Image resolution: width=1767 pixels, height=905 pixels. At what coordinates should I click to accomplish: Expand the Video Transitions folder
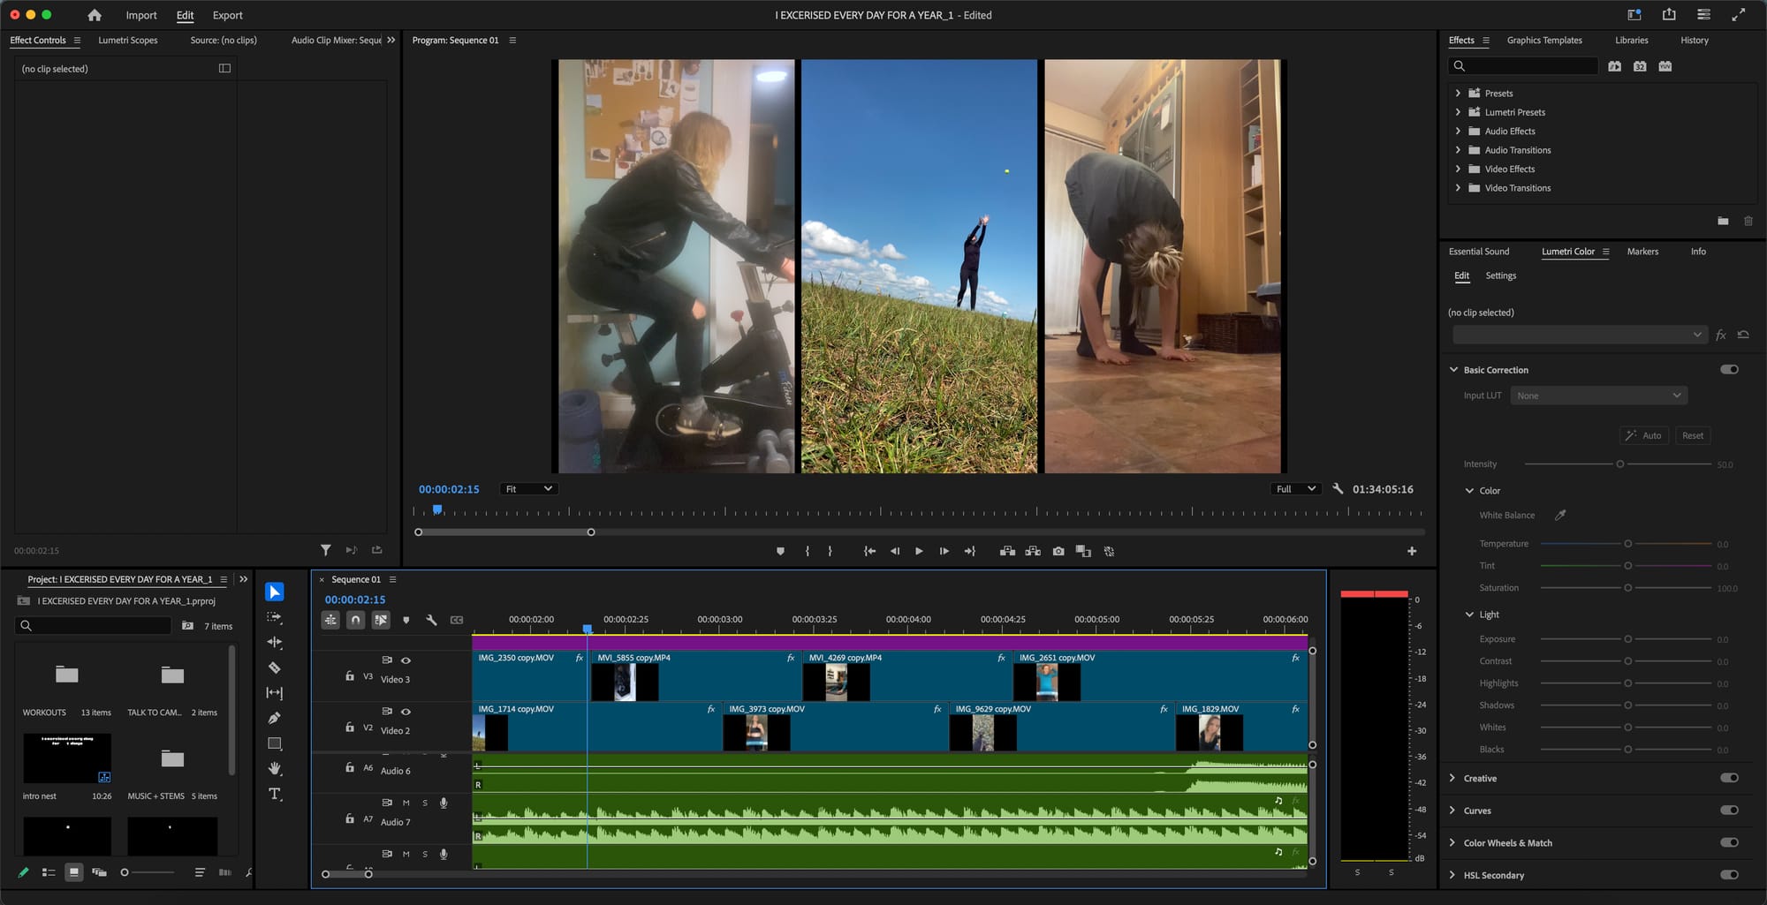coord(1458,187)
